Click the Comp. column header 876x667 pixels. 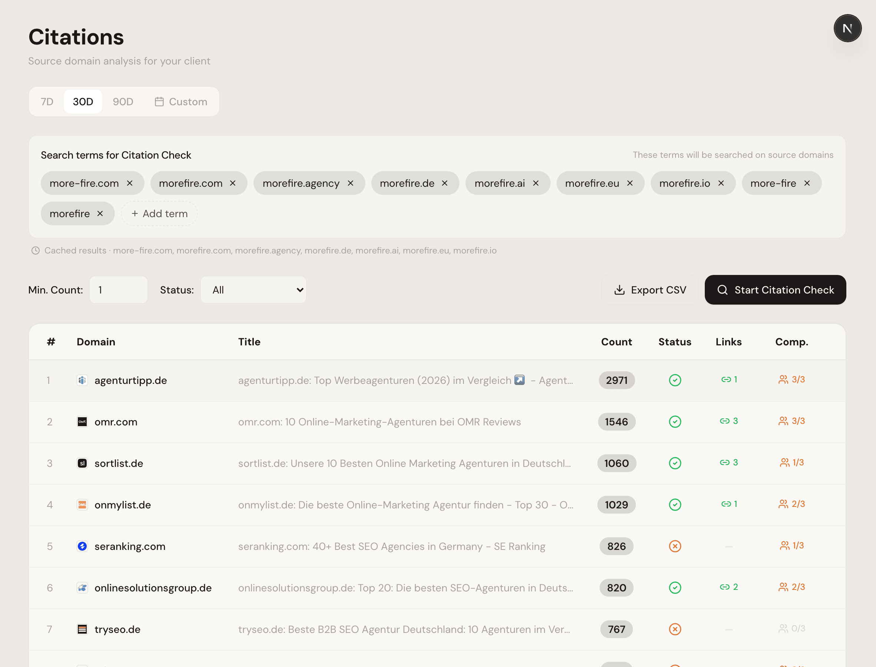pos(792,342)
